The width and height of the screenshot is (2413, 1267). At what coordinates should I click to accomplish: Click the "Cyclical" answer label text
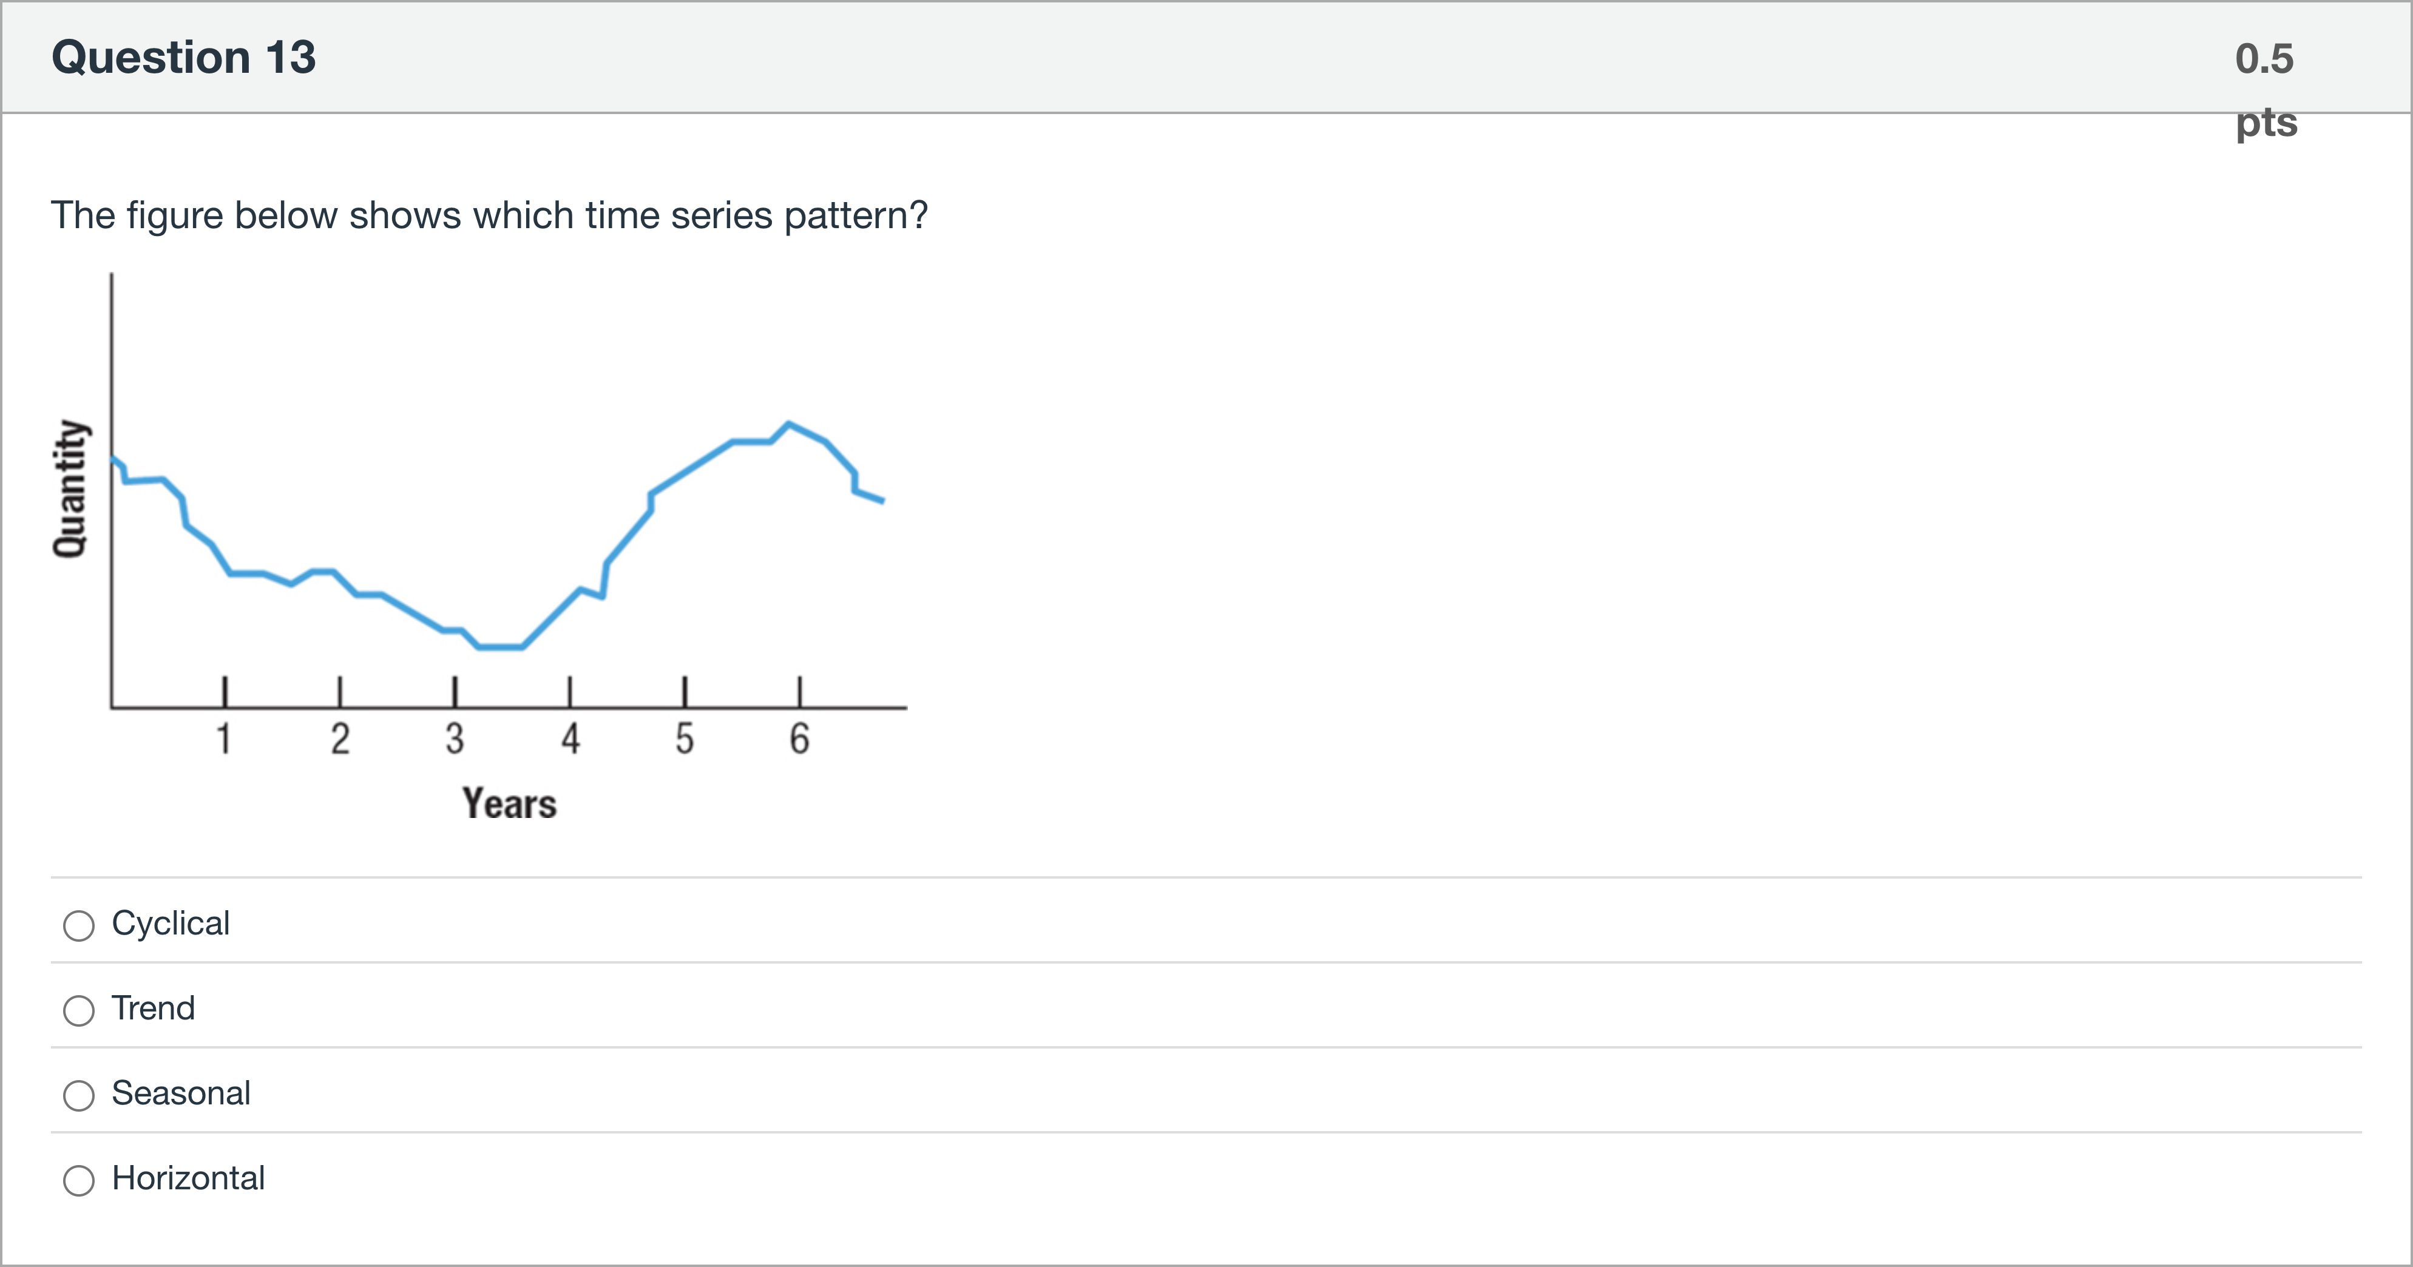pos(171,924)
